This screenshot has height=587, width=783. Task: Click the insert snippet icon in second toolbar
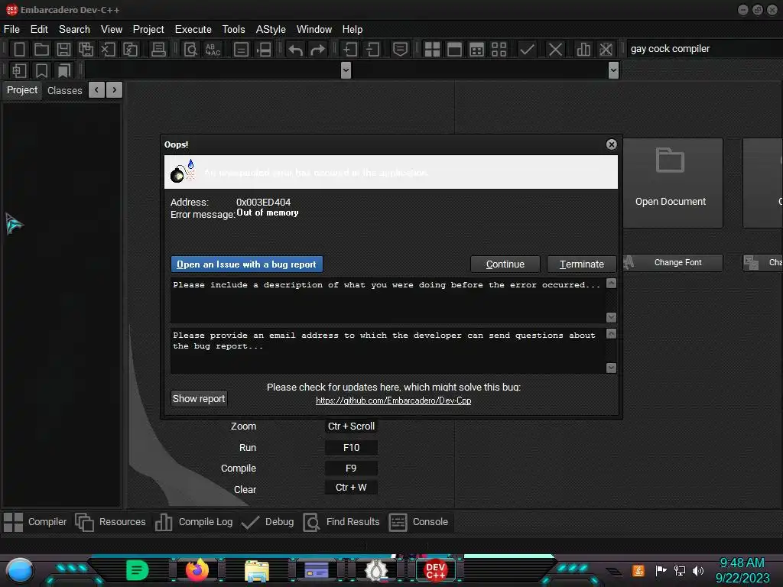coord(19,70)
